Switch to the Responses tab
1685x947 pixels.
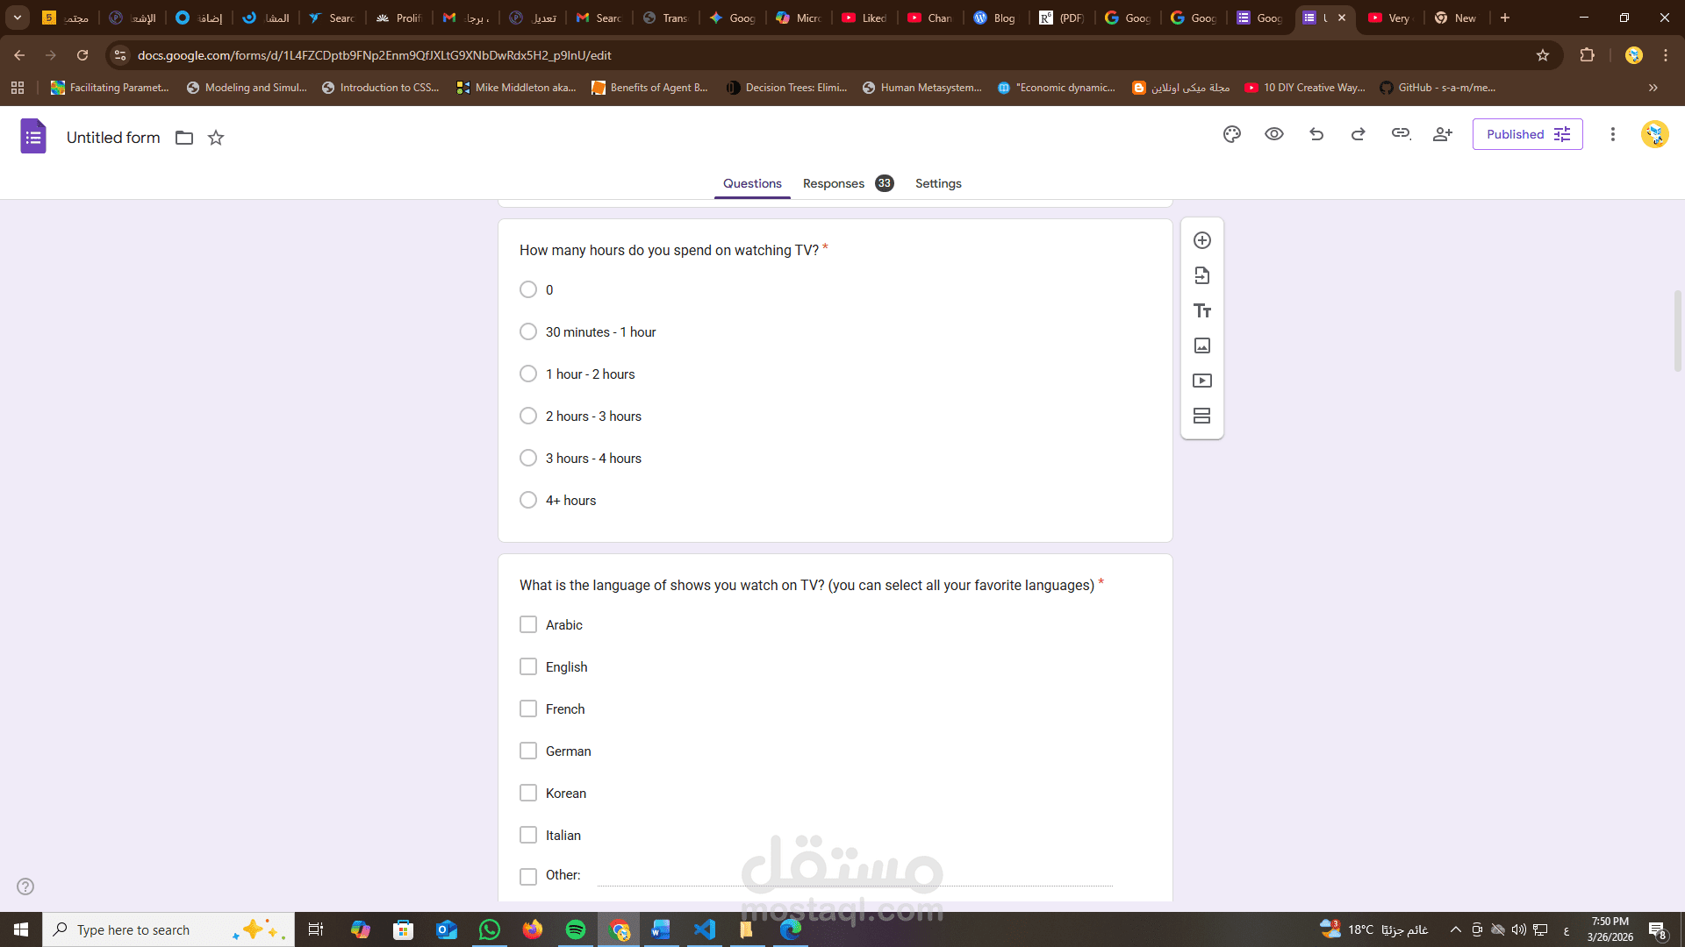tap(834, 183)
